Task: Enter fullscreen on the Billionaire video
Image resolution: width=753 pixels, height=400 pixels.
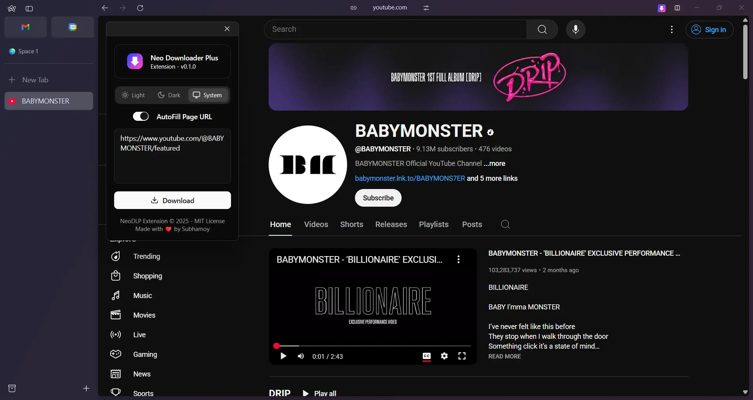Action: pos(462,356)
